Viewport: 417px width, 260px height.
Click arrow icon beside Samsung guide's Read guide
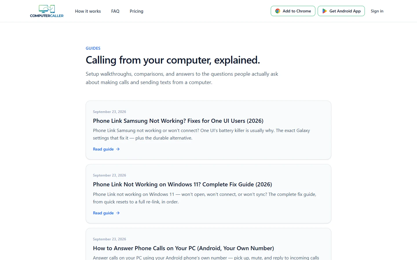[118, 149]
